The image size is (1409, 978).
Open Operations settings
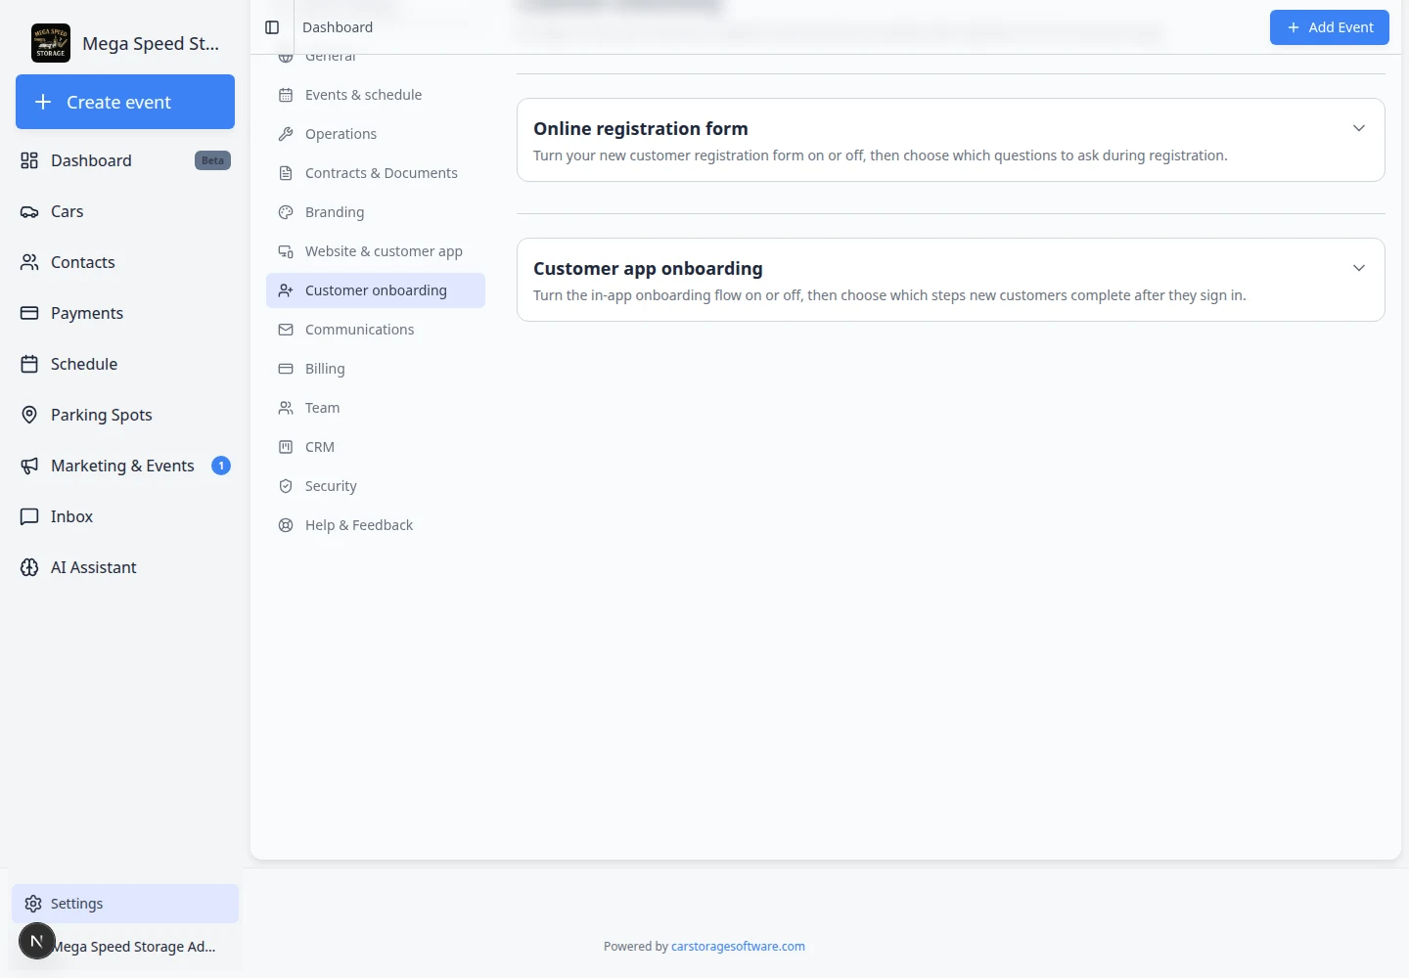click(376, 134)
